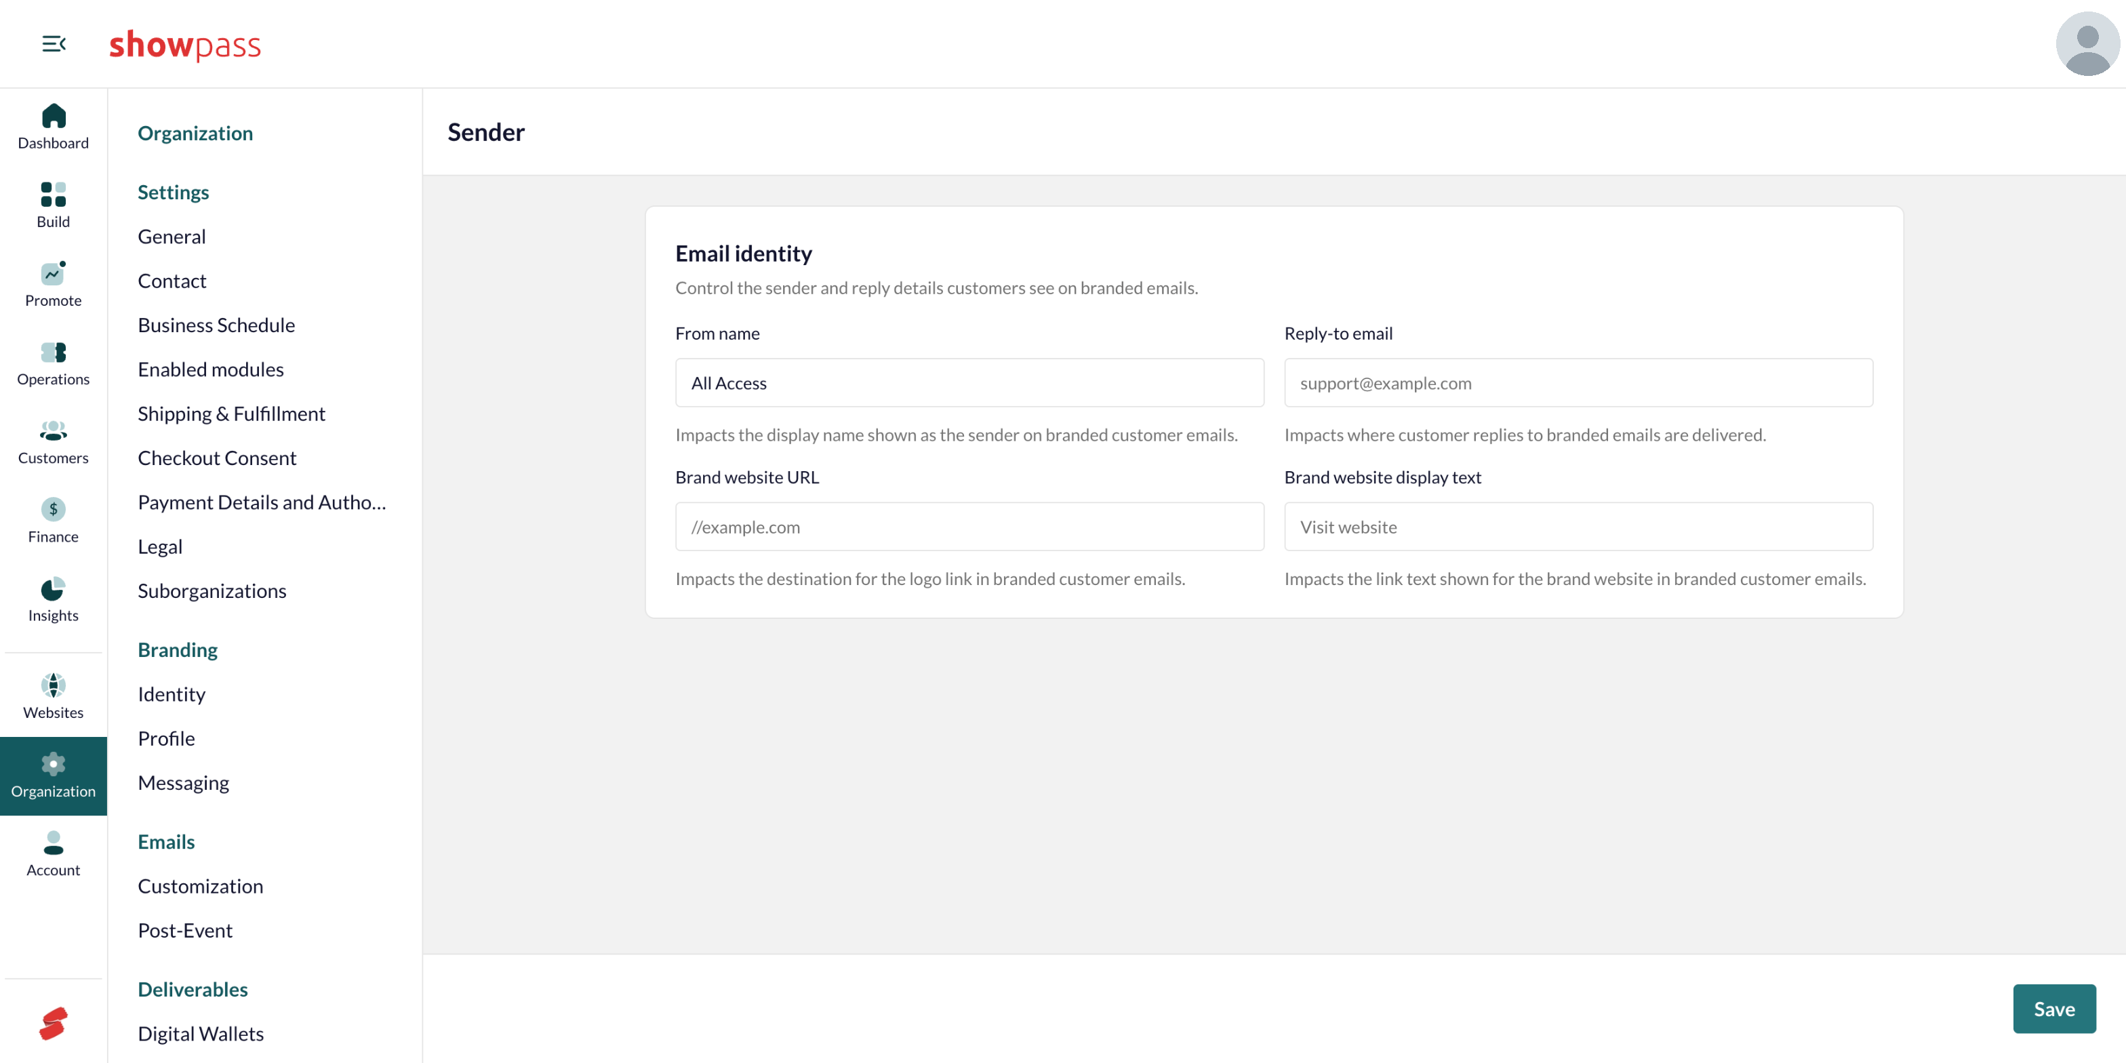Open Payment Details and Authorization settings
Image resolution: width=2126 pixels, height=1063 pixels.
click(262, 502)
